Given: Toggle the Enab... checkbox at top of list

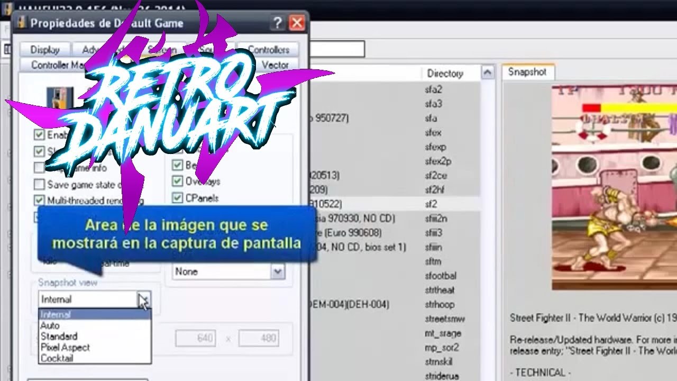Looking at the screenshot, I should (39, 134).
